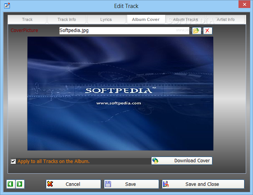Save the track changes
This screenshot has width=253, height=195.
click(x=131, y=184)
